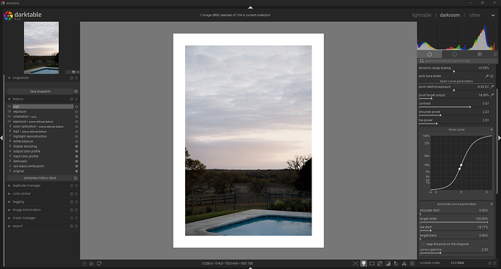
Task: Open the module presets hamburger menu beside tabs
Action: [495, 55]
